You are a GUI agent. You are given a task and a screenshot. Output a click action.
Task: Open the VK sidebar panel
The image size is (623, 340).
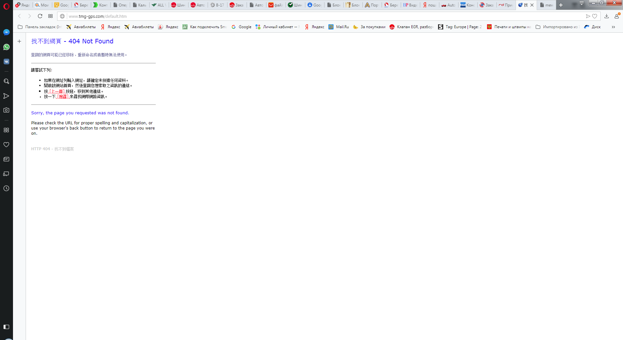(6, 62)
